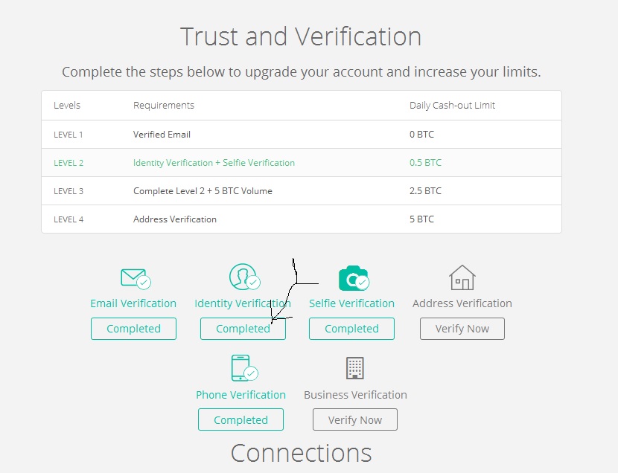Click the checkmark badge on the Phone icon
Viewport: 618px width, 473px height.
pos(249,373)
